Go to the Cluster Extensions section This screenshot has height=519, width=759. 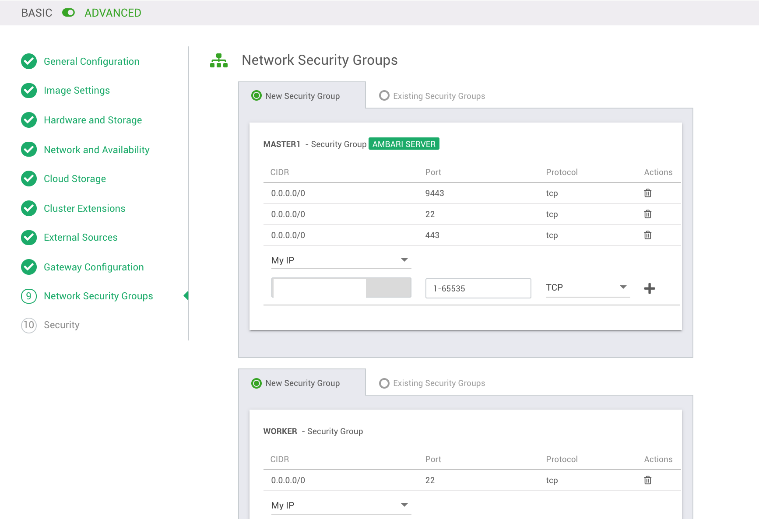[84, 208]
